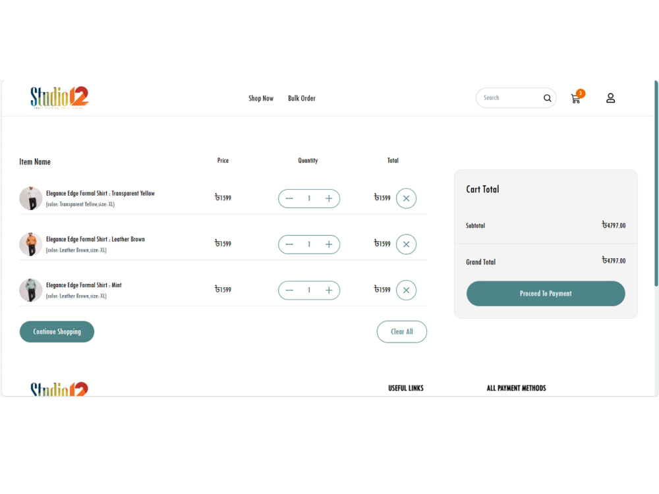Click the quantity value of Mint shirt
659x494 pixels.
309,290
